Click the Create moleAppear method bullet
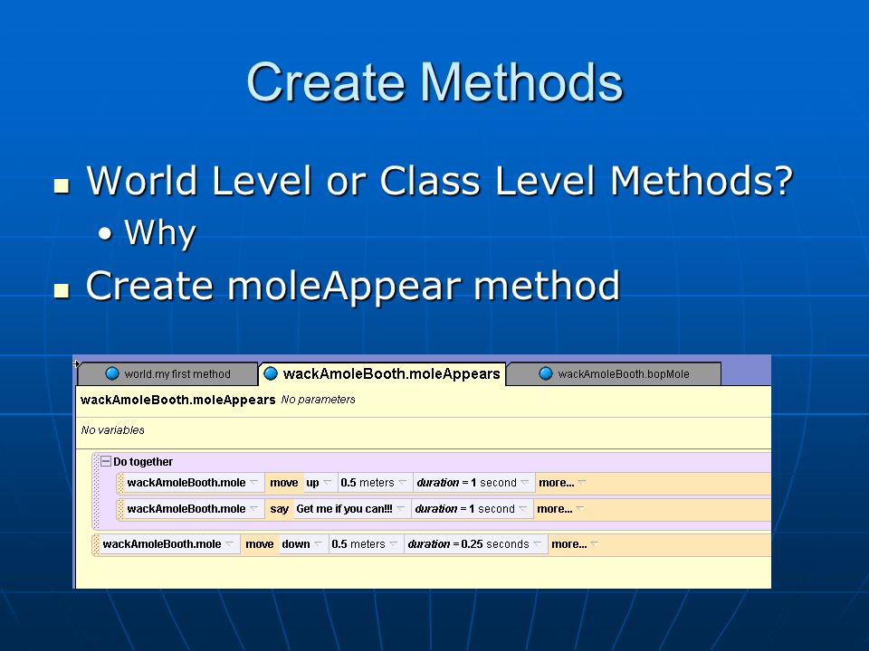Viewport: 869px width, 651px height. (x=352, y=286)
